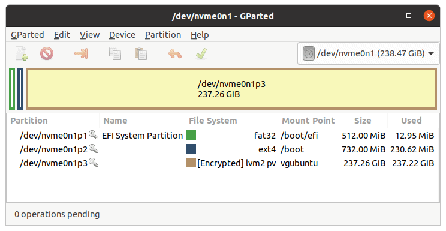The height and width of the screenshot is (231, 446).
Task: Click the Delete partition icon
Action: pos(47,53)
